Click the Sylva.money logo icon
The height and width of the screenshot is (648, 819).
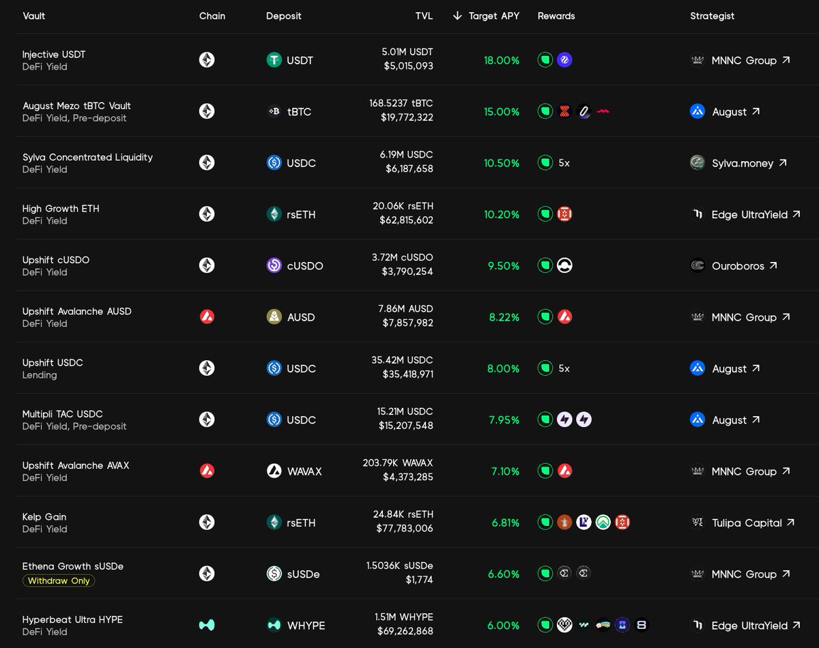click(697, 163)
